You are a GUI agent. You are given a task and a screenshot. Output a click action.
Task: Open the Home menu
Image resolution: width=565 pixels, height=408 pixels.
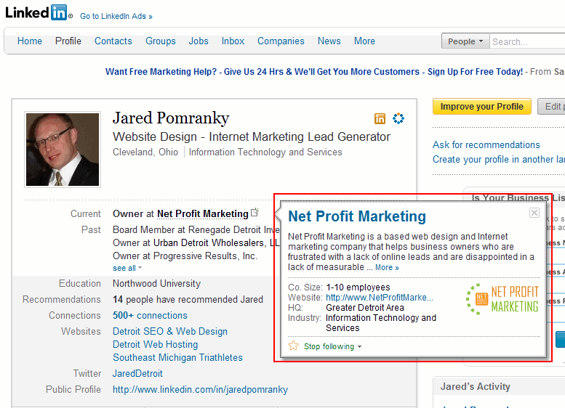(30, 41)
